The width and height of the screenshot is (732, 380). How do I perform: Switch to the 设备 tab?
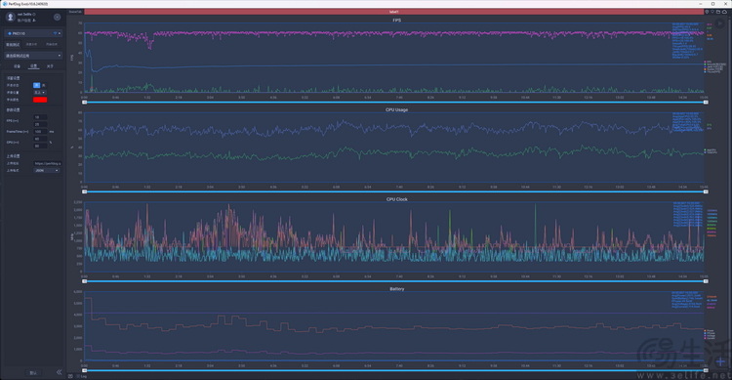[17, 66]
